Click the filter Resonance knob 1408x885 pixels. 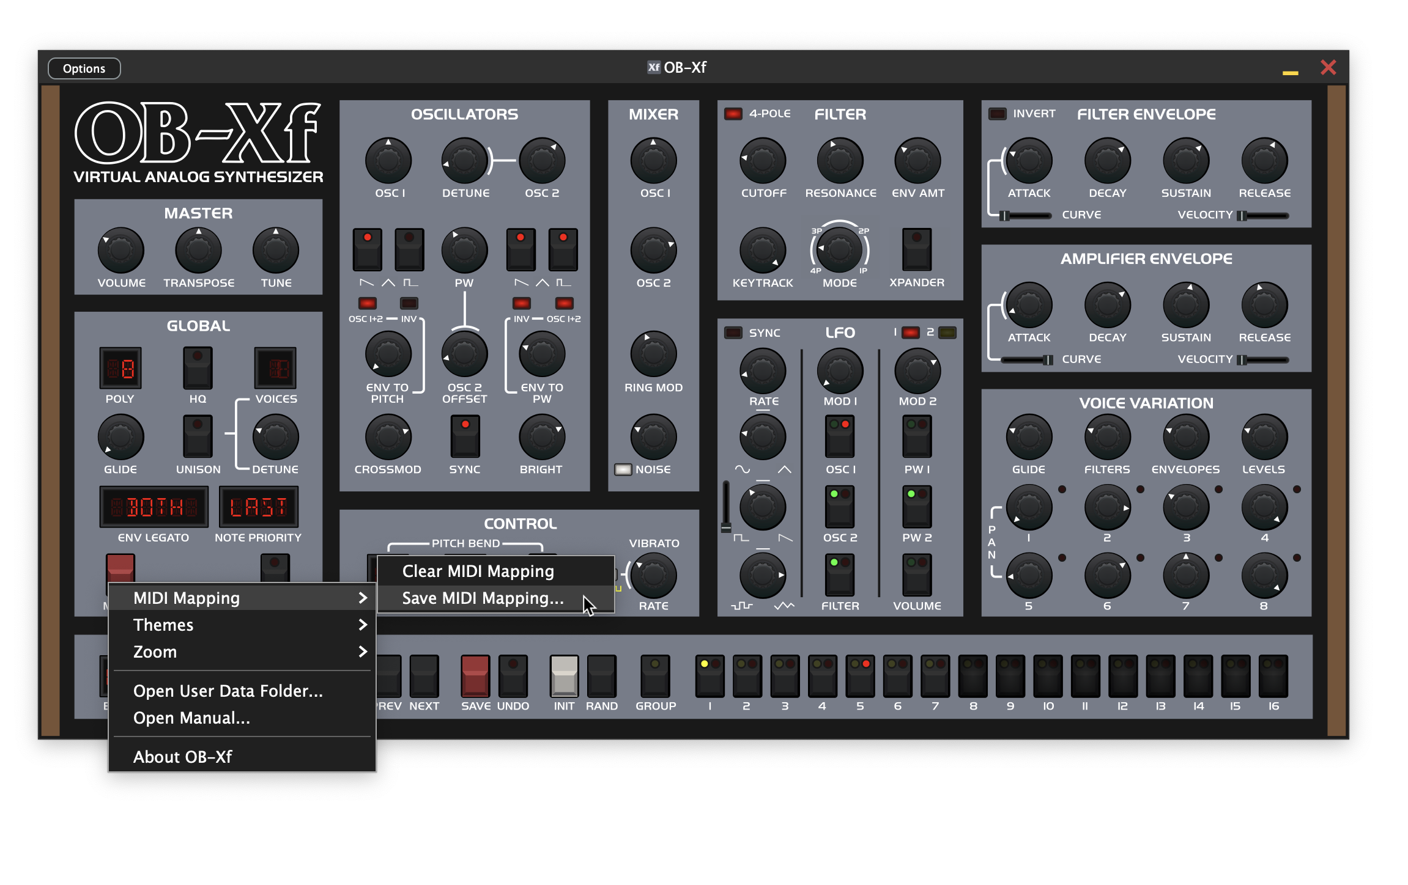point(840,161)
